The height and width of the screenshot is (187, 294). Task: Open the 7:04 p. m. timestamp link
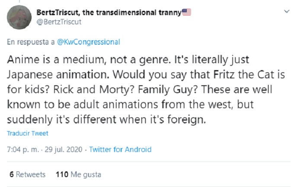[x=22, y=149]
